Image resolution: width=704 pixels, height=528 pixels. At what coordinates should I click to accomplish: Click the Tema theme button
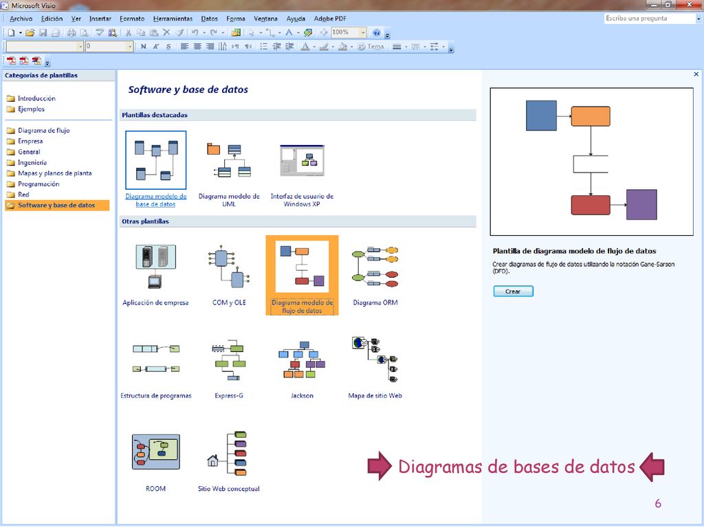(371, 46)
